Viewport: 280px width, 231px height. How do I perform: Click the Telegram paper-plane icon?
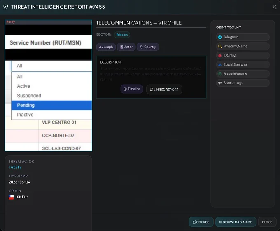(220, 37)
